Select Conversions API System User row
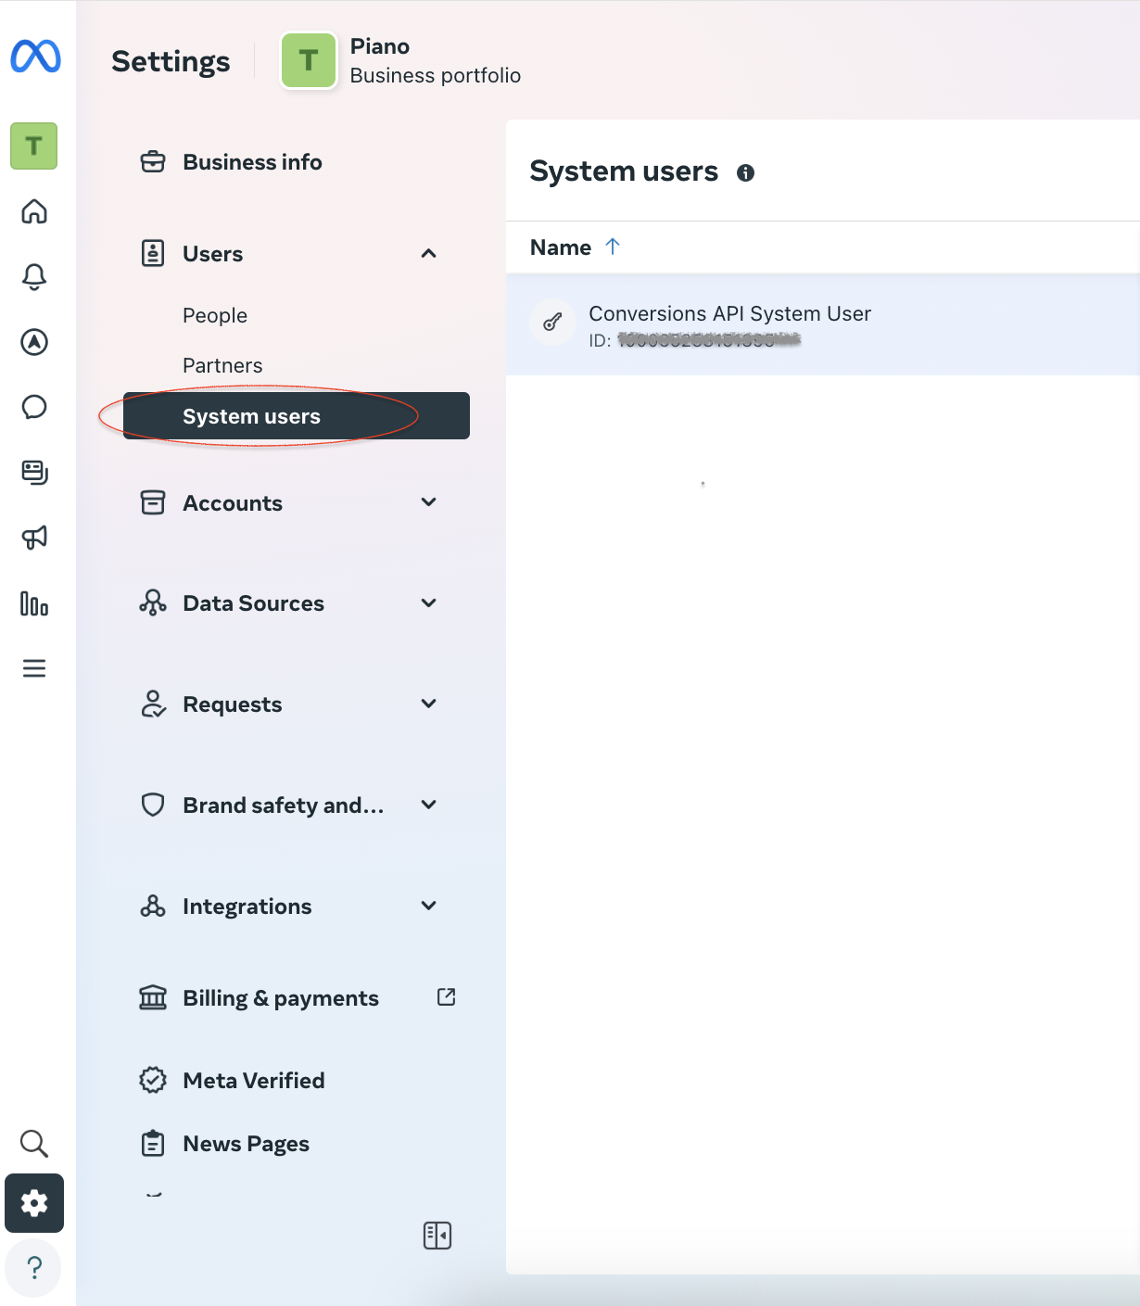Image resolution: width=1140 pixels, height=1306 pixels. point(823,325)
